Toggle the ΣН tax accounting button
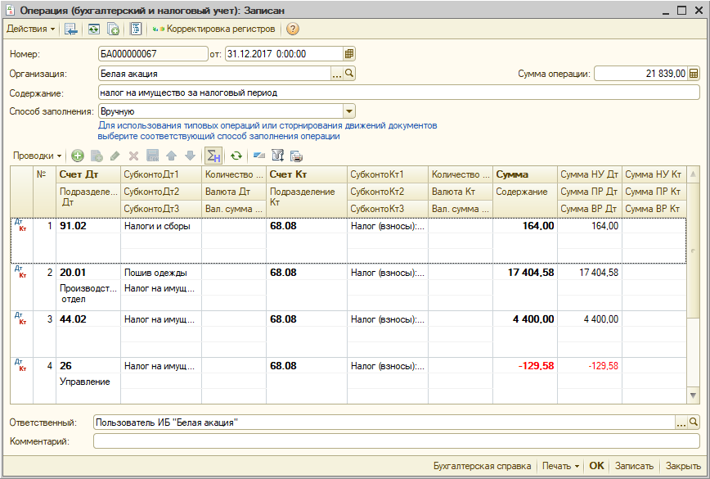Viewport: 710px width, 479px height. click(x=213, y=156)
